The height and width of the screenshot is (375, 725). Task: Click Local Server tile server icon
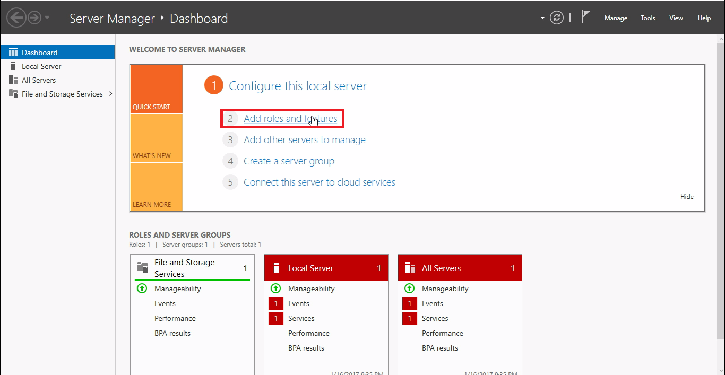point(276,268)
